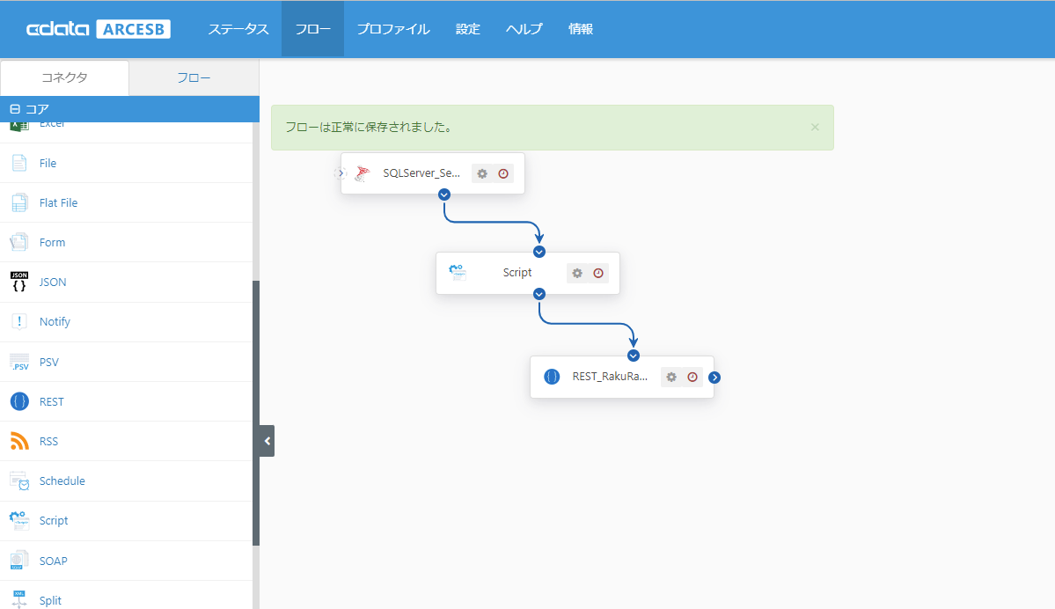Image resolution: width=1055 pixels, height=609 pixels.
Task: Select the Notify connector icon
Action: (x=19, y=321)
